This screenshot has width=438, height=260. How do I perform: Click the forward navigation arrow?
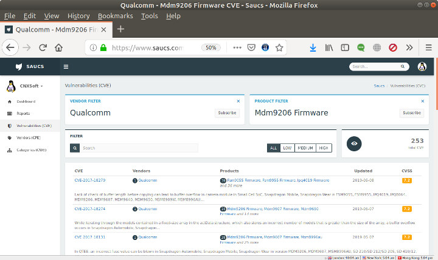[x=27, y=48]
